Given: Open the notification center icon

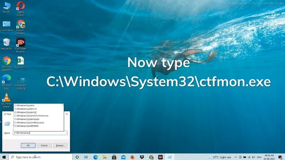Looking at the screenshot, I should (x=281, y=157).
